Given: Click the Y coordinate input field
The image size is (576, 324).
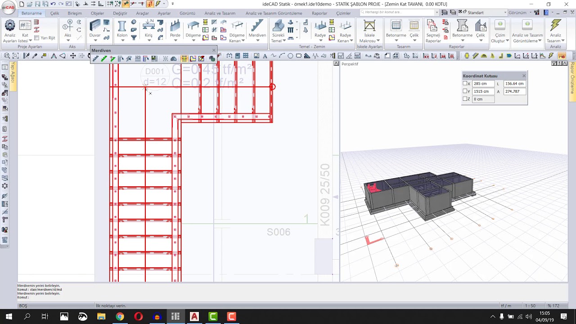Looking at the screenshot, I should tap(483, 91).
